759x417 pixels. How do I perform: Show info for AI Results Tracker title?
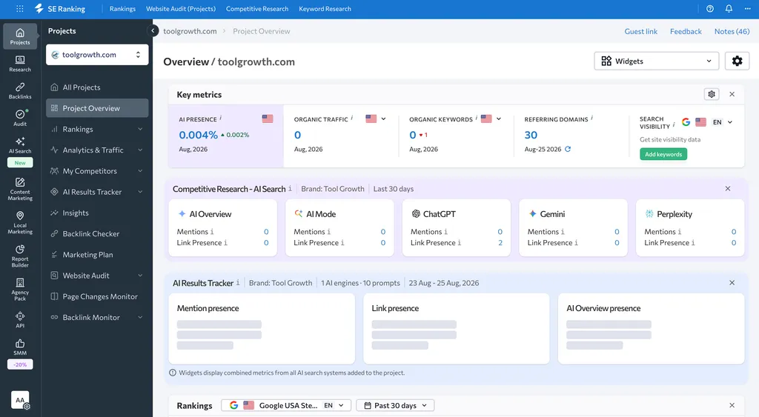[238, 282]
